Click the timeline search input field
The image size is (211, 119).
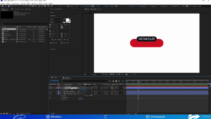[83, 81]
